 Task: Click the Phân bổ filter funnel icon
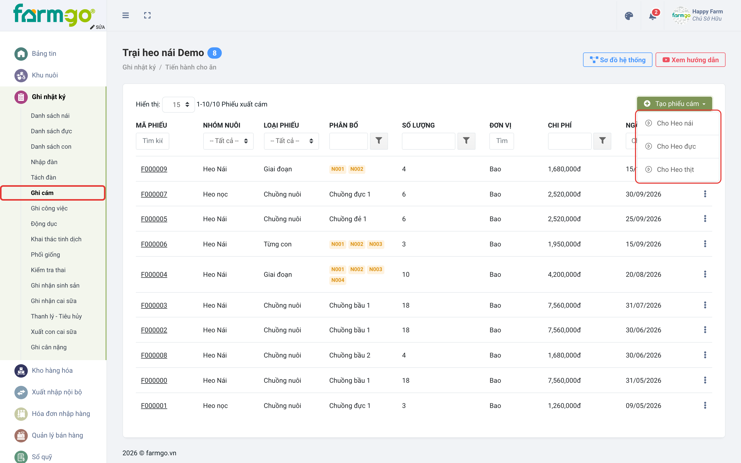(x=379, y=141)
